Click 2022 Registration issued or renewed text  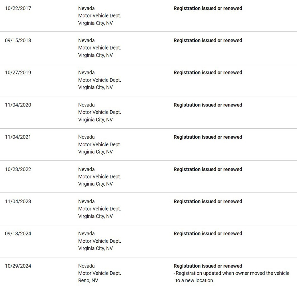[208, 169]
